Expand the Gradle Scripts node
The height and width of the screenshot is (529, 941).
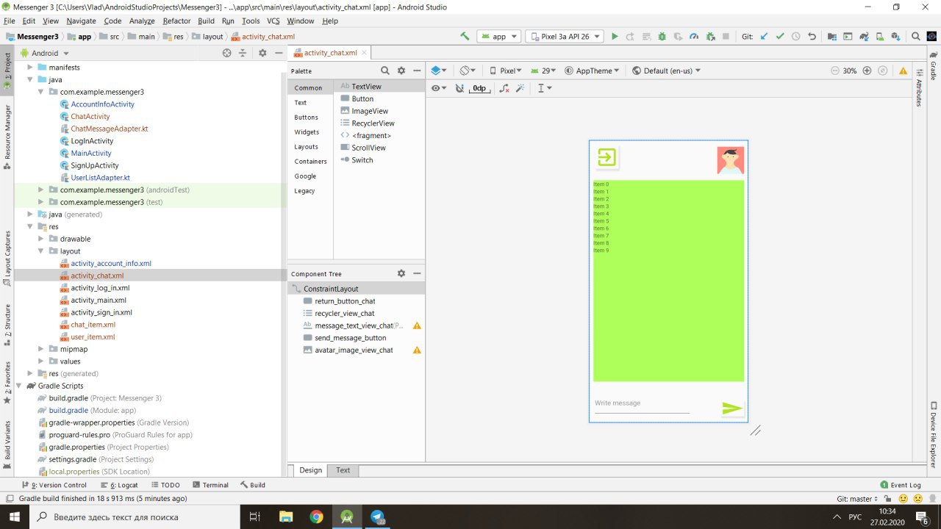click(x=19, y=386)
